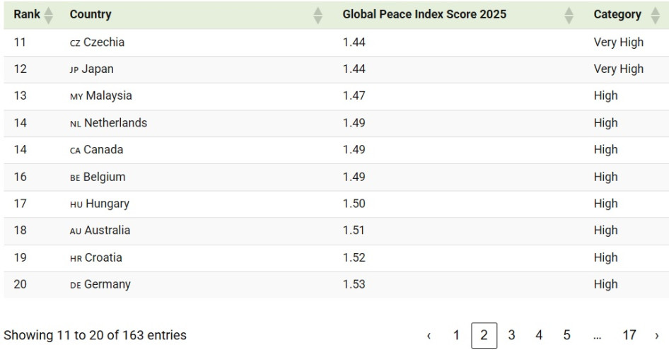Click the Rank column header
This screenshot has height=350, width=669.
pyautogui.click(x=27, y=14)
